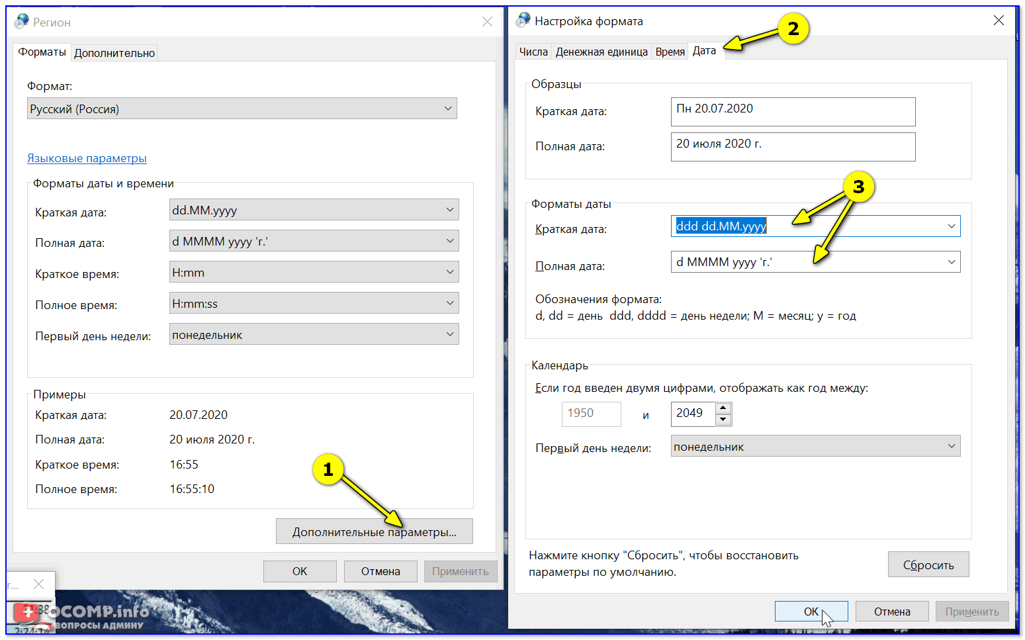Screen dimensions: 1025x640
Task: Click the globe icon in Настройка формата title
Action: pos(523,21)
